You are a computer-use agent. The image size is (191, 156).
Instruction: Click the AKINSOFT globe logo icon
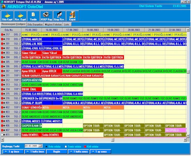[x=3, y=7]
